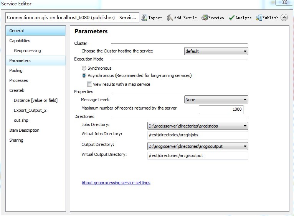The height and width of the screenshot is (216, 294).
Task: Open the Output Directory dropdown
Action: (198, 146)
